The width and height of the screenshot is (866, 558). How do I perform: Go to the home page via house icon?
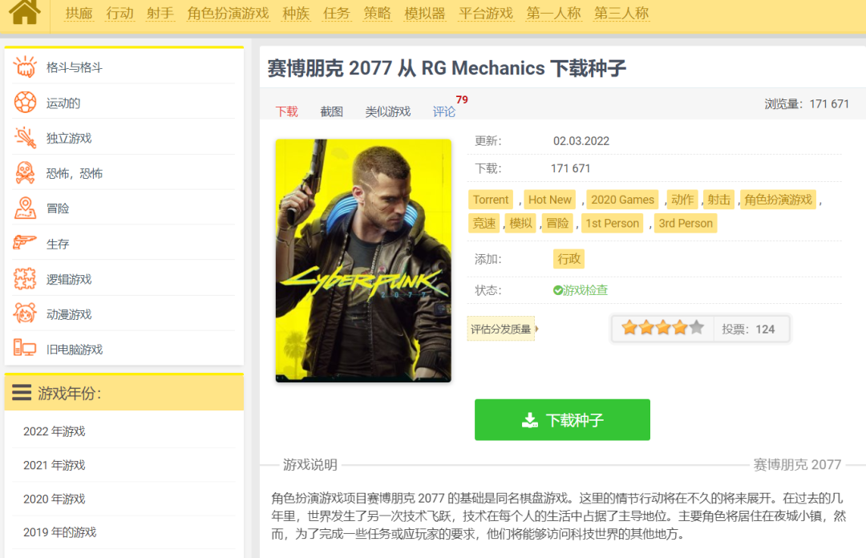tap(24, 12)
